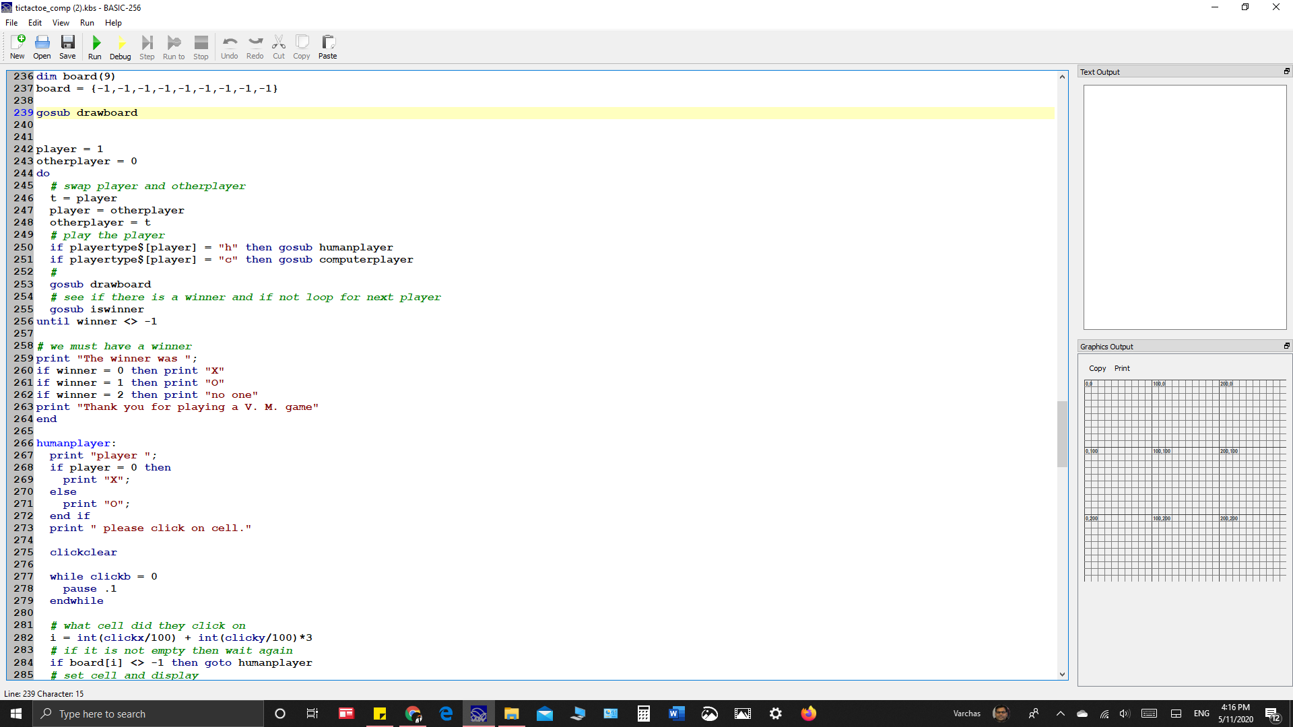Click 'pause .1' on line 278
Image resolution: width=1293 pixels, height=727 pixels.
click(90, 588)
